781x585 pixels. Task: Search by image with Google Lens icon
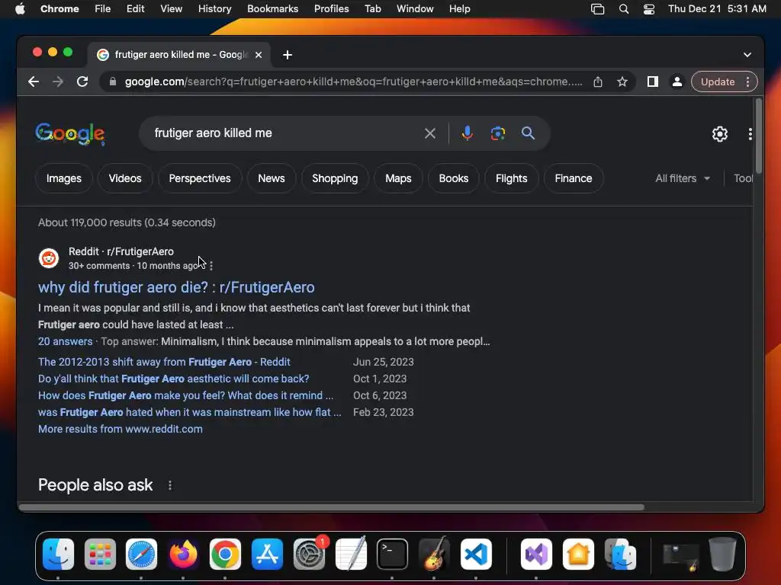(x=497, y=133)
